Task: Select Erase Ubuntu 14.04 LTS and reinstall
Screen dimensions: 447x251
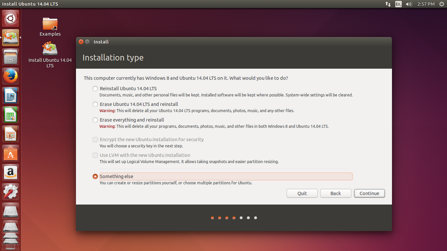Action: pyautogui.click(x=95, y=104)
